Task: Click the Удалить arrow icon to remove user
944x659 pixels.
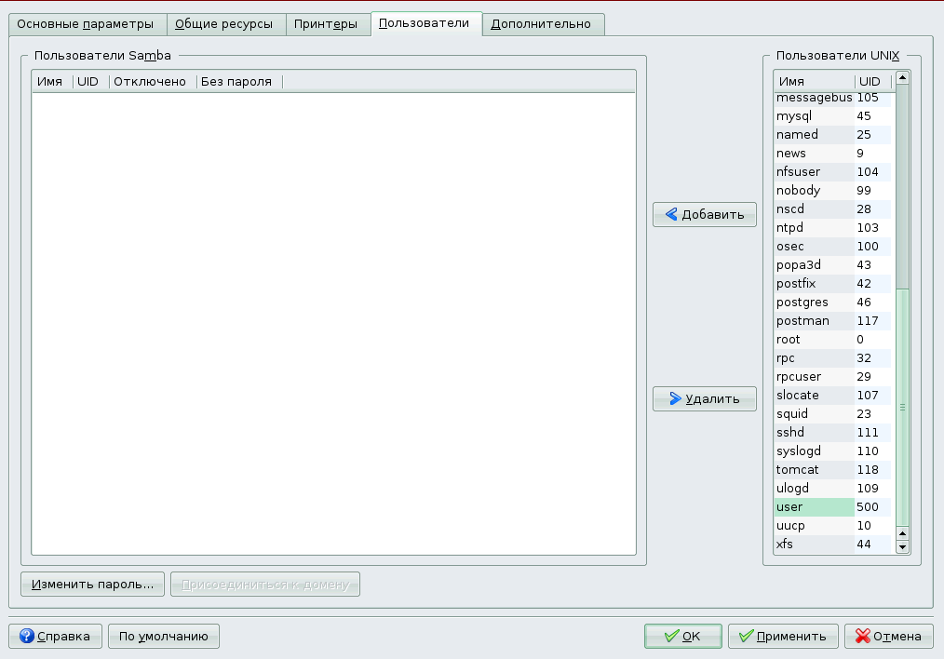Action: [676, 398]
